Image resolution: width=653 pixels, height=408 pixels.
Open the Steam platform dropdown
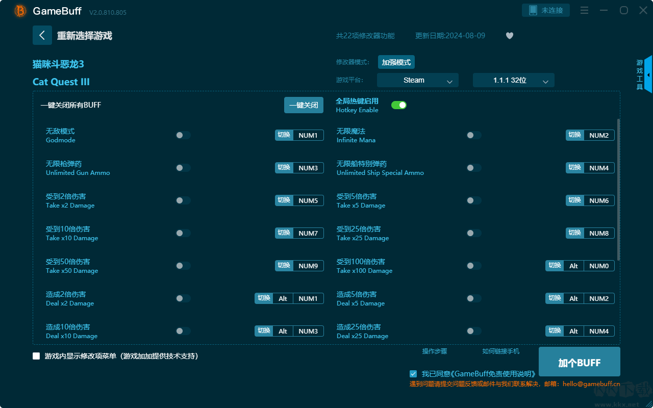point(418,80)
